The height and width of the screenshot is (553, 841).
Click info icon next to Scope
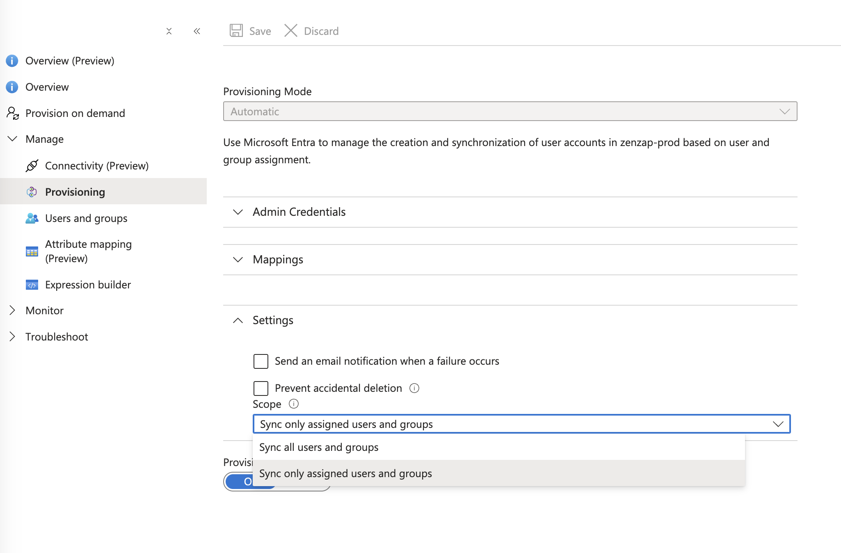pos(294,404)
